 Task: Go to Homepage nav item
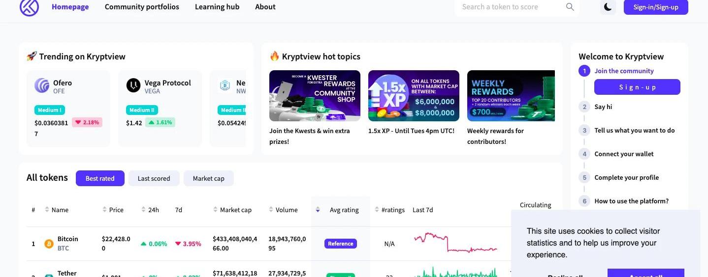point(70,7)
